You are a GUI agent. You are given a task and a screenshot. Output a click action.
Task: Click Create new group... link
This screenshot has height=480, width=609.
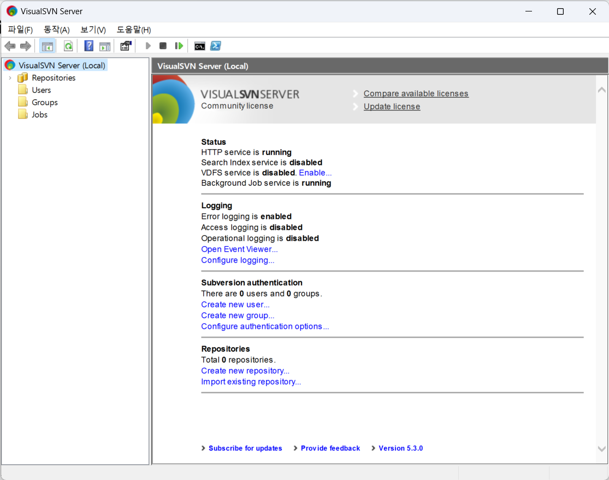tap(238, 316)
